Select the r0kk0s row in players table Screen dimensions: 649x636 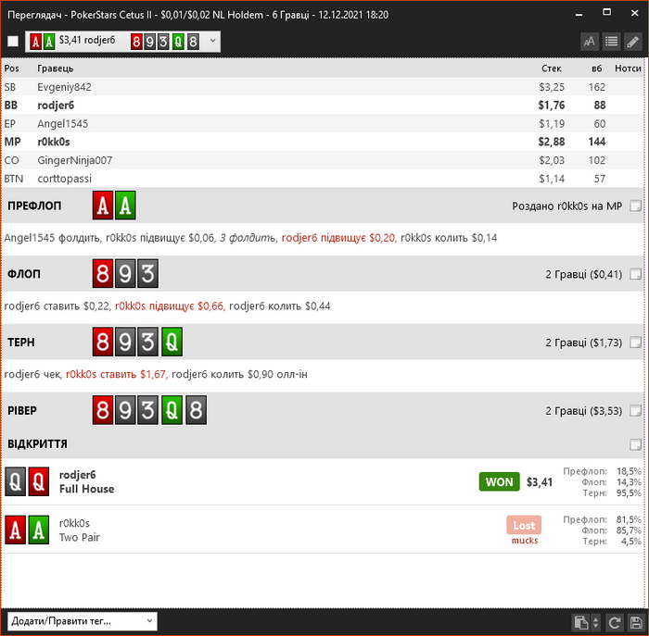(323, 142)
